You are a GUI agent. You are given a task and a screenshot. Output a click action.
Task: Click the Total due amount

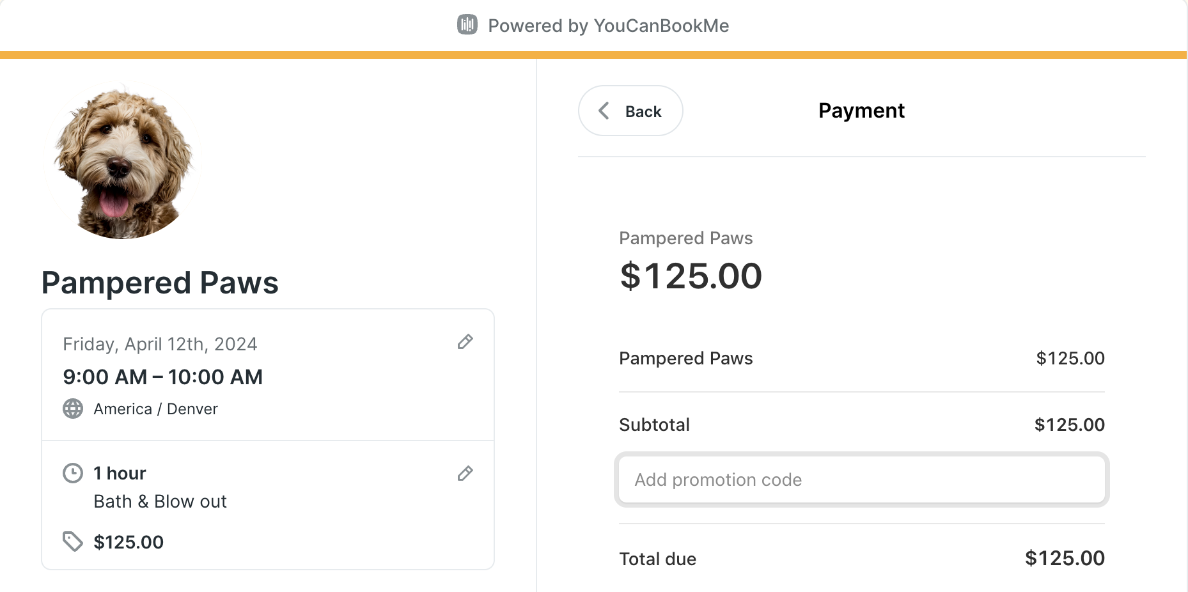click(x=1065, y=558)
